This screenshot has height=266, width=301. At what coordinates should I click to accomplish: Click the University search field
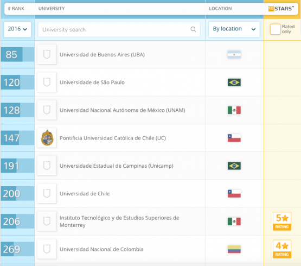pyautogui.click(x=119, y=29)
